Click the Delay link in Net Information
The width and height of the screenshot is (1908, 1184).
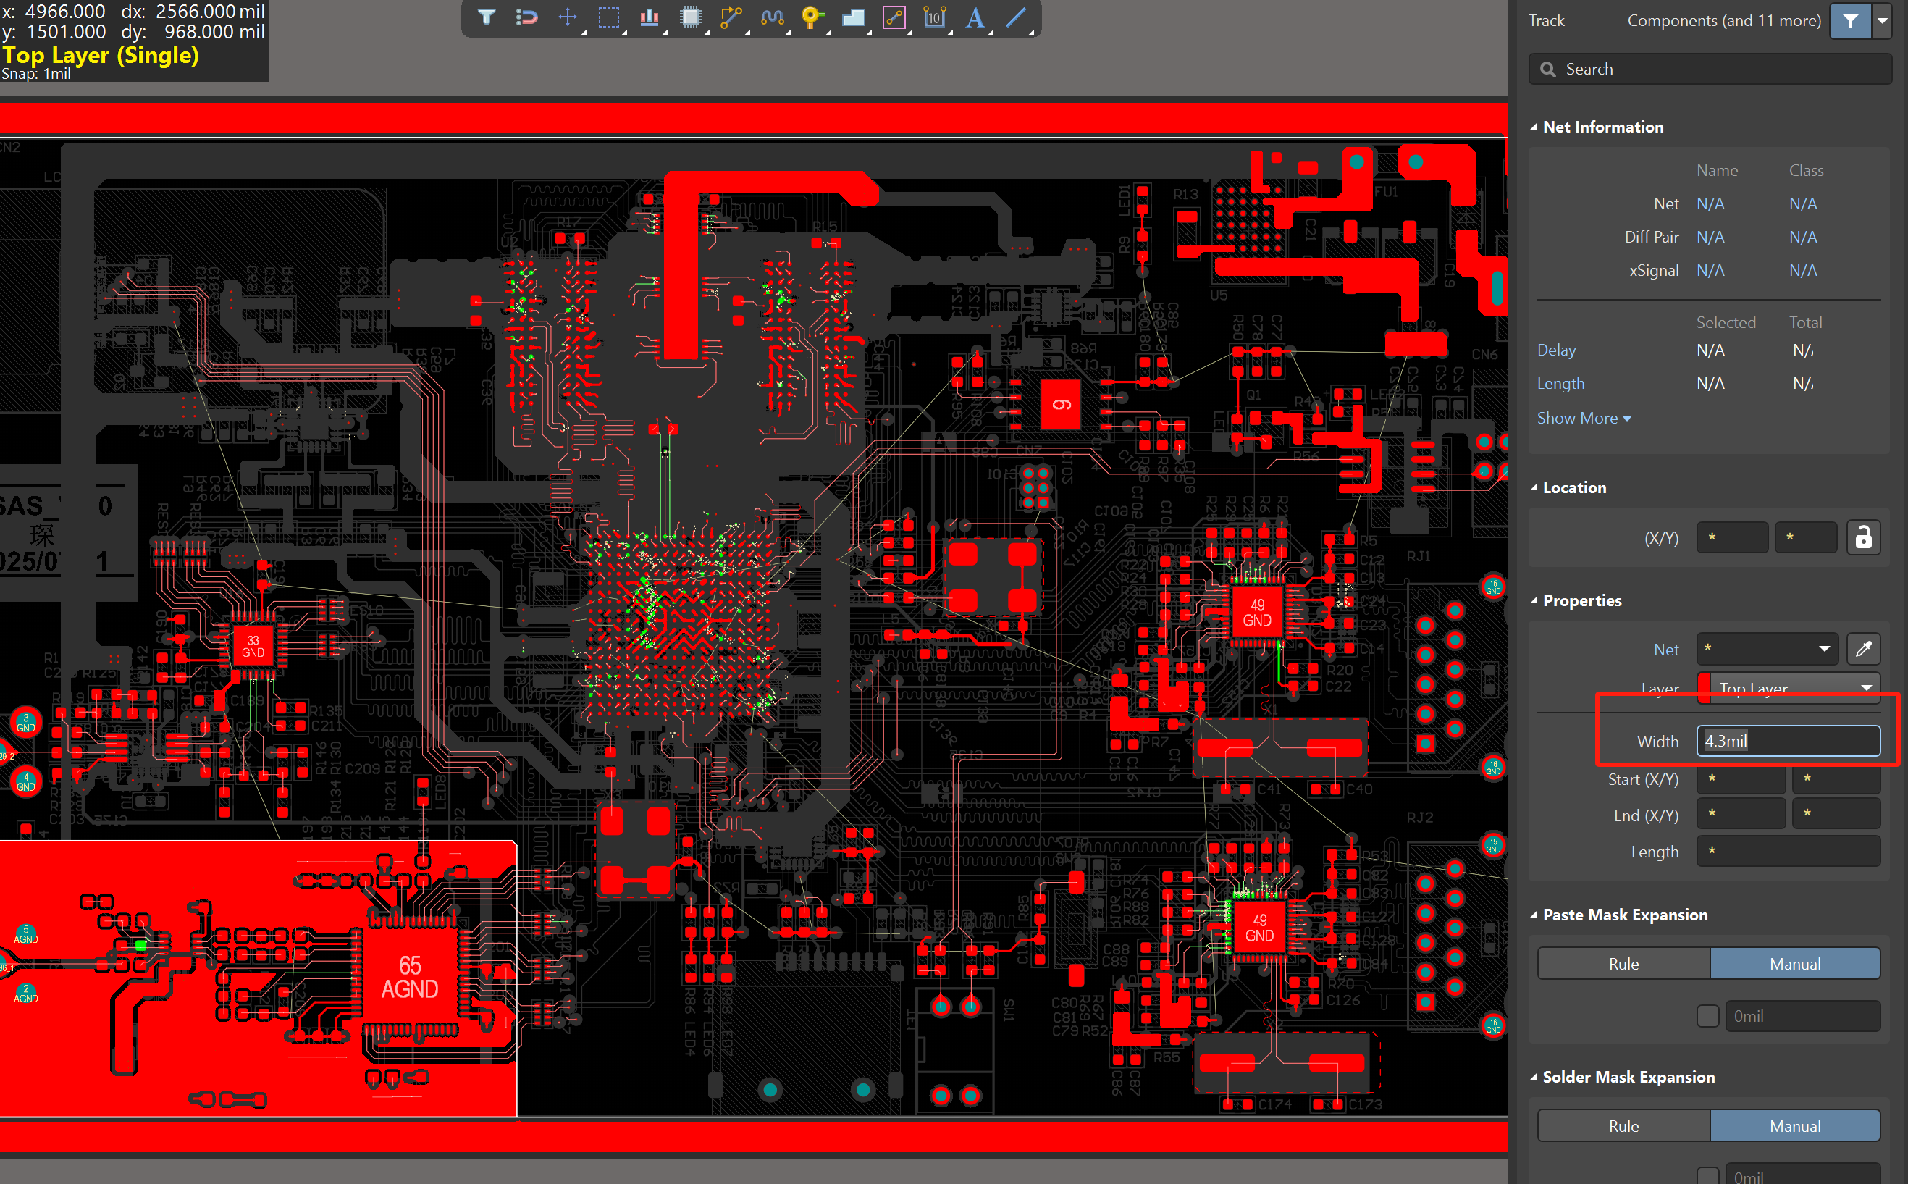[1555, 350]
